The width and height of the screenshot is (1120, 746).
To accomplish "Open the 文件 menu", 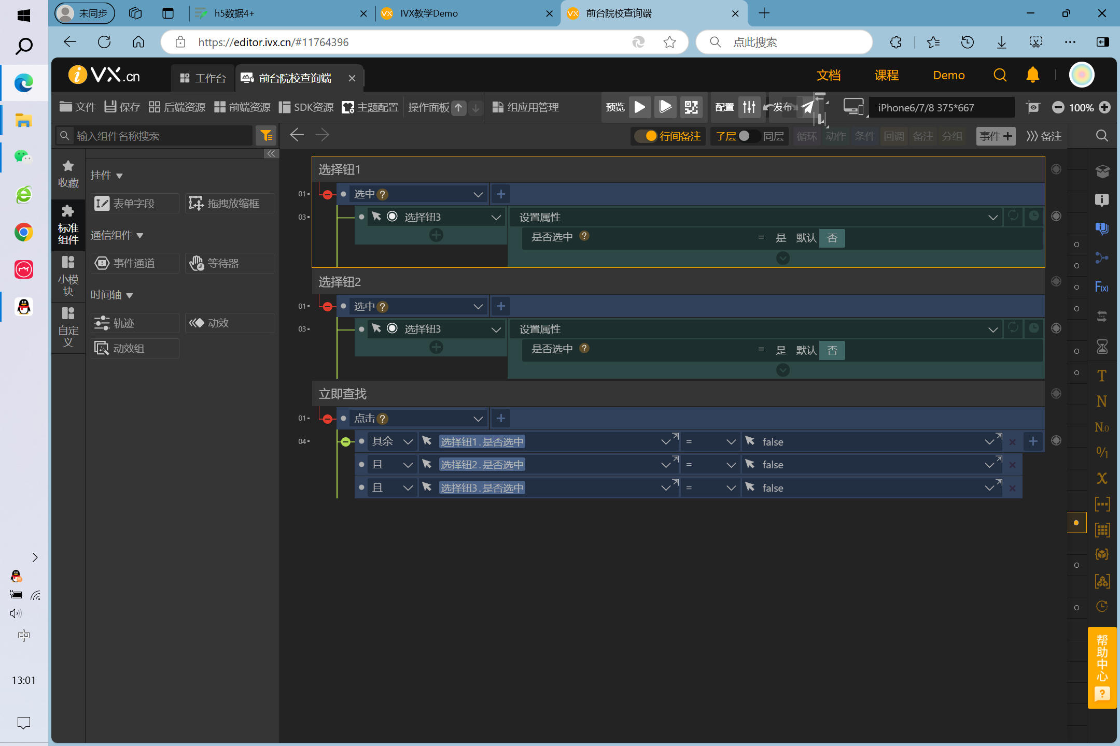I will coord(78,107).
